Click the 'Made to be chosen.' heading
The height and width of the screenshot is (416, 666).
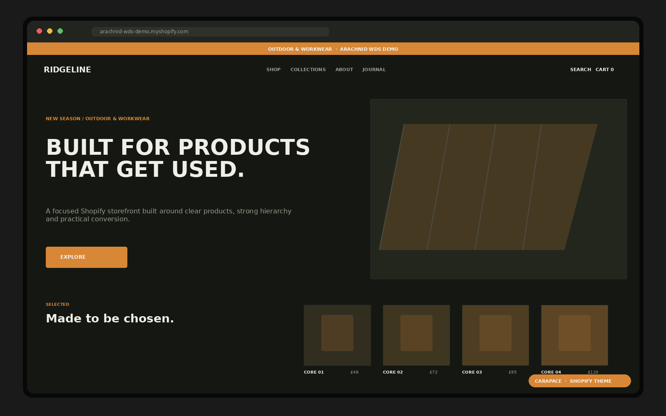click(x=110, y=318)
